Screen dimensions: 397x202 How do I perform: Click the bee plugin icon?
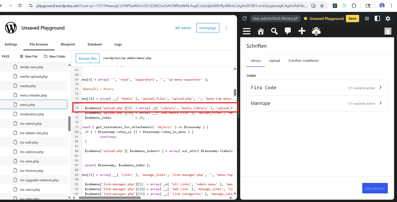tap(316, 31)
